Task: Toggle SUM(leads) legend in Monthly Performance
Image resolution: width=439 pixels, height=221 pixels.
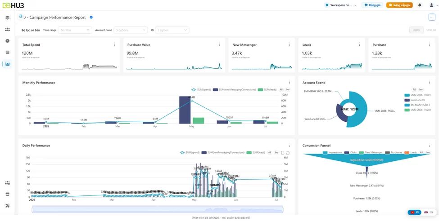Action: pos(267,90)
